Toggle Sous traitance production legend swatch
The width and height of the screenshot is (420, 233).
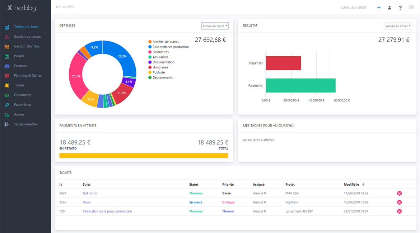pos(150,47)
